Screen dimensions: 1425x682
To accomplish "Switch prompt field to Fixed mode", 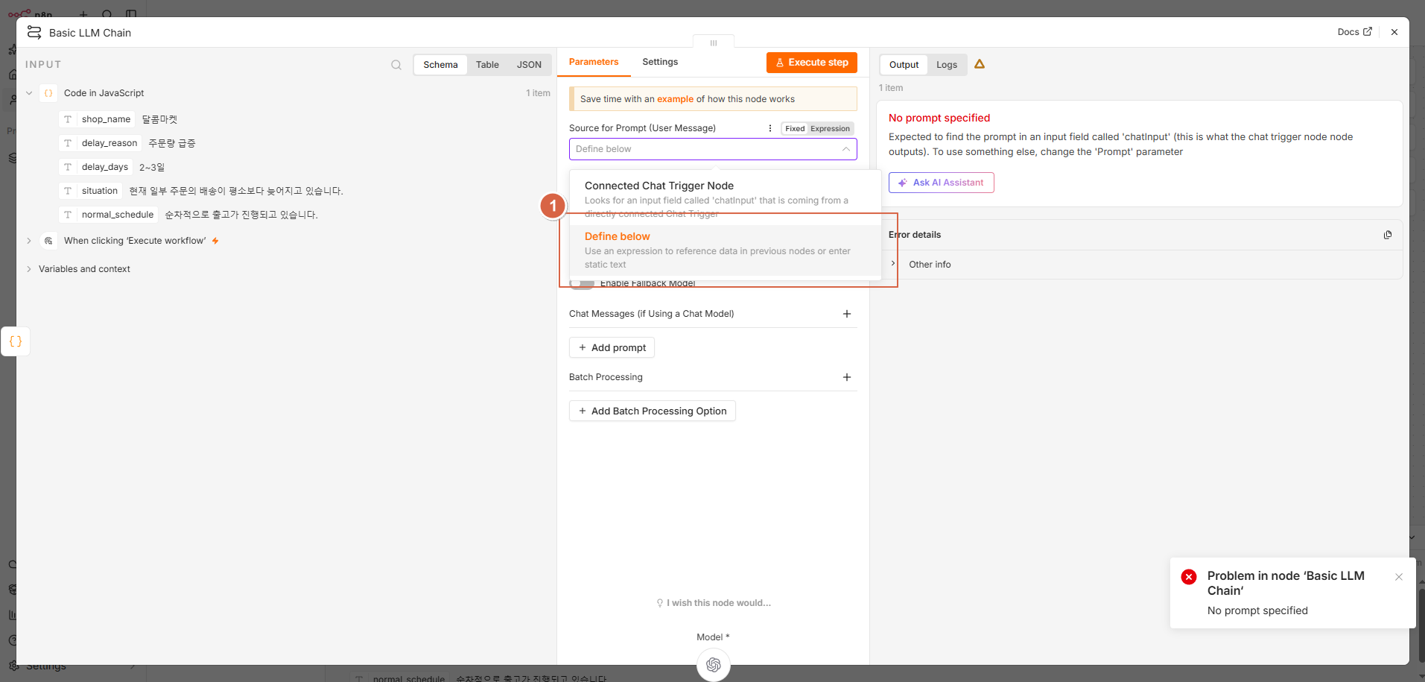I will point(795,129).
